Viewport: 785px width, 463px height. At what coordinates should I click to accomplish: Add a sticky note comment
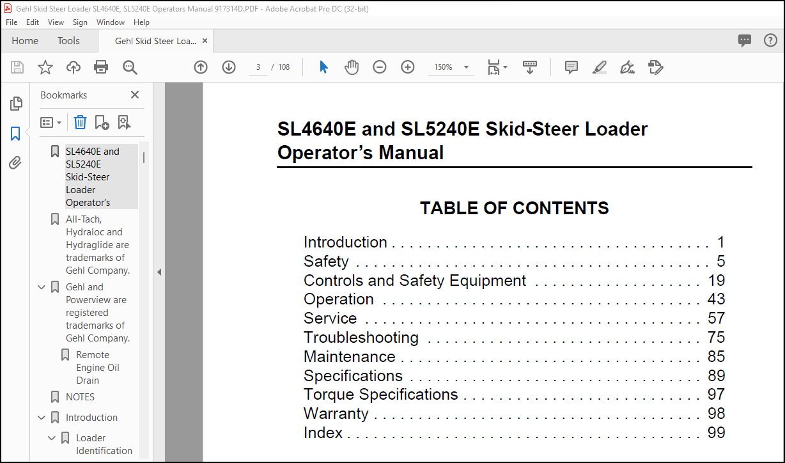click(x=571, y=67)
